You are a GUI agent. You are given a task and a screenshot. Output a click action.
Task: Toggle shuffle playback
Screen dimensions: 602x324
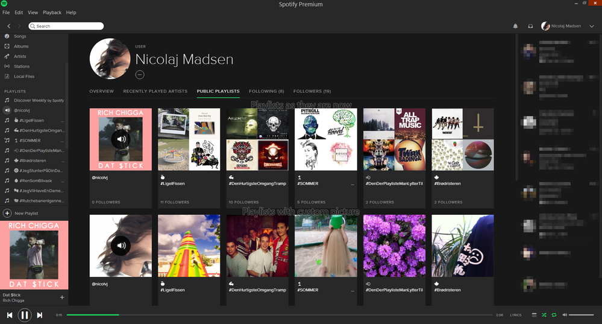coord(544,315)
